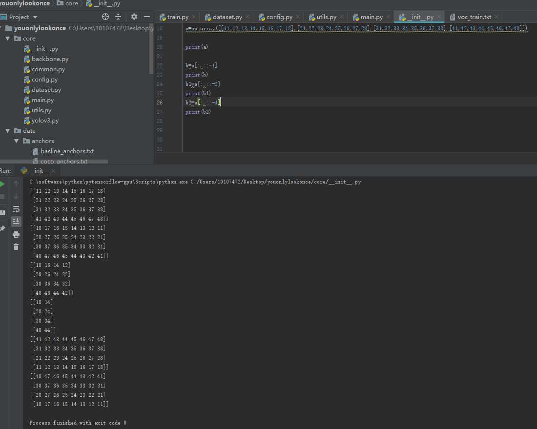Click the layout icon on the Run panel left edge
The width and height of the screenshot is (537, 429).
point(2,213)
